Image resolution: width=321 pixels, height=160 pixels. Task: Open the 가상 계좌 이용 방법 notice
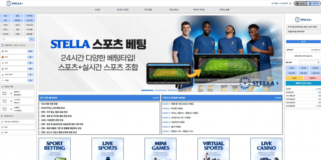[49, 104]
